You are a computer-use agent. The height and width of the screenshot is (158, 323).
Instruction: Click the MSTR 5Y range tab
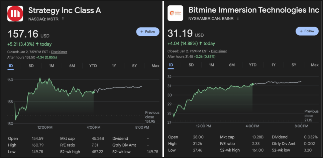point(134,66)
